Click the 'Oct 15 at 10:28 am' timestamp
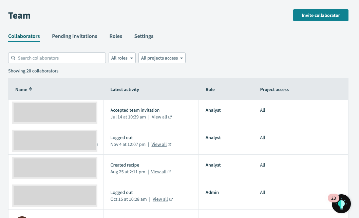The width and height of the screenshot is (359, 218). pyautogui.click(x=129, y=199)
